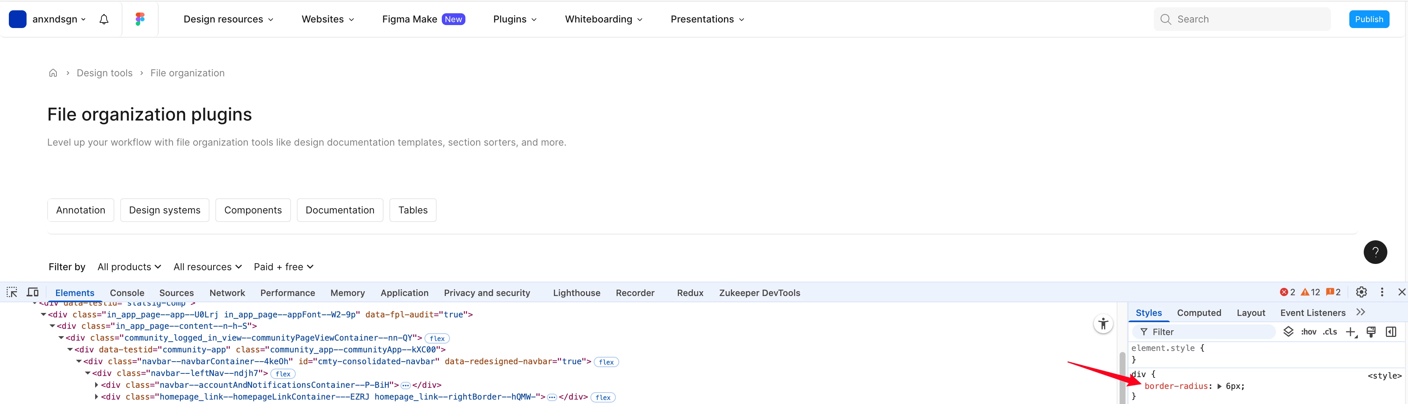Viewport: 1408px width, 404px height.
Task: Toggle the device toolbar icon
Action: point(33,292)
